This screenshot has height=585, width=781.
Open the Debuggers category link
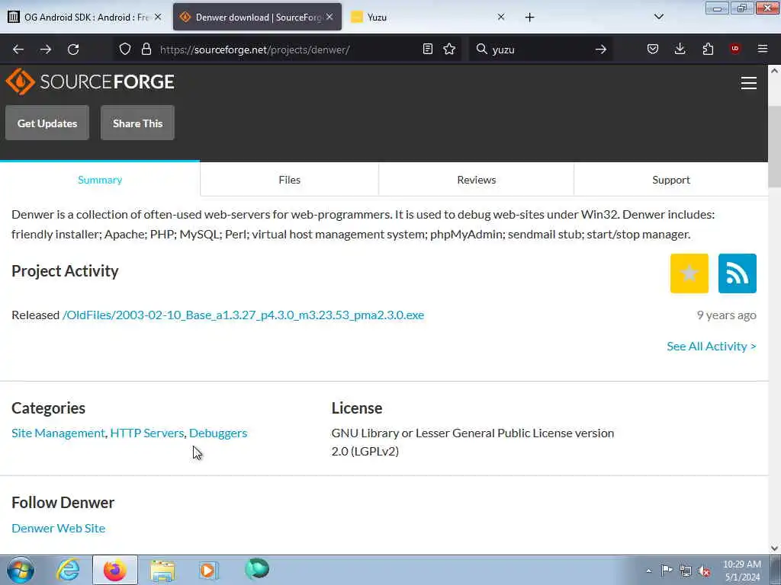pyautogui.click(x=218, y=433)
